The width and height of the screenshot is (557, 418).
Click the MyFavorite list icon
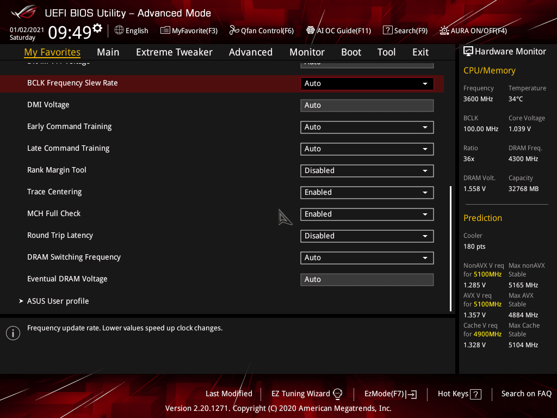click(165, 30)
